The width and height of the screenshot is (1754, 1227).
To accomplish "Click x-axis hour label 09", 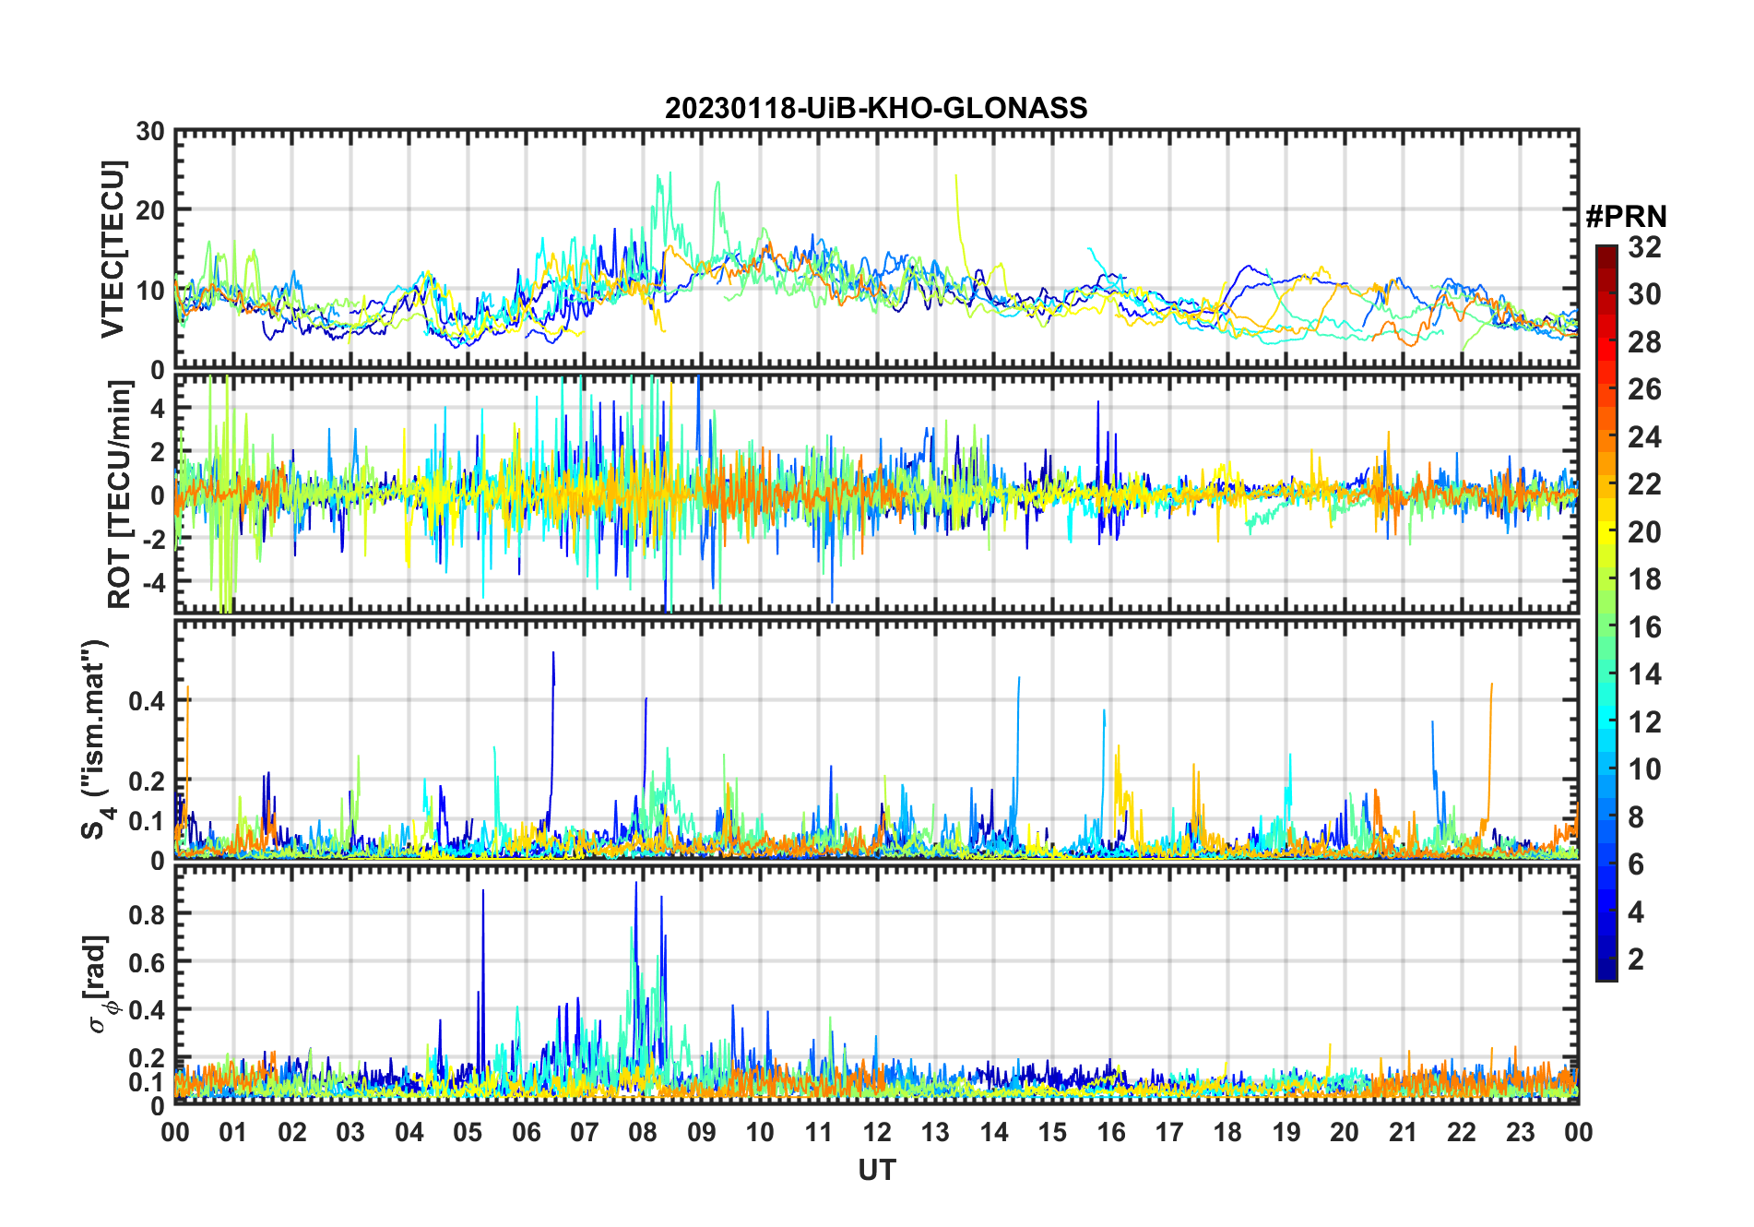I will point(702,1132).
